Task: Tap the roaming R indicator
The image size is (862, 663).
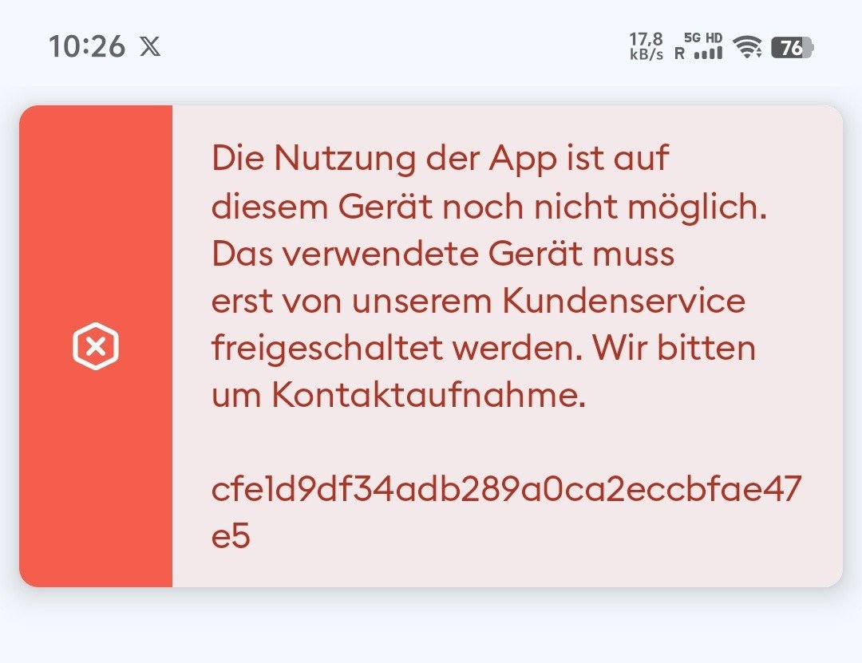Action: 679,53
